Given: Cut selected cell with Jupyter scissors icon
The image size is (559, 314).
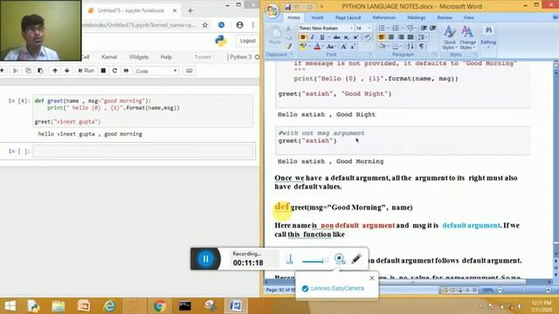Looking at the screenshot, I should point(16,71).
